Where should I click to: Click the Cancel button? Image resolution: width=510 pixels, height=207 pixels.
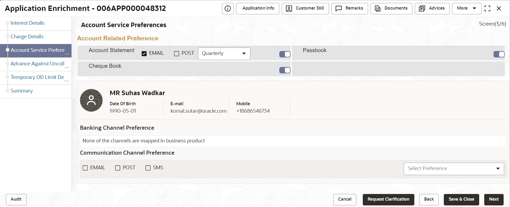(345, 200)
